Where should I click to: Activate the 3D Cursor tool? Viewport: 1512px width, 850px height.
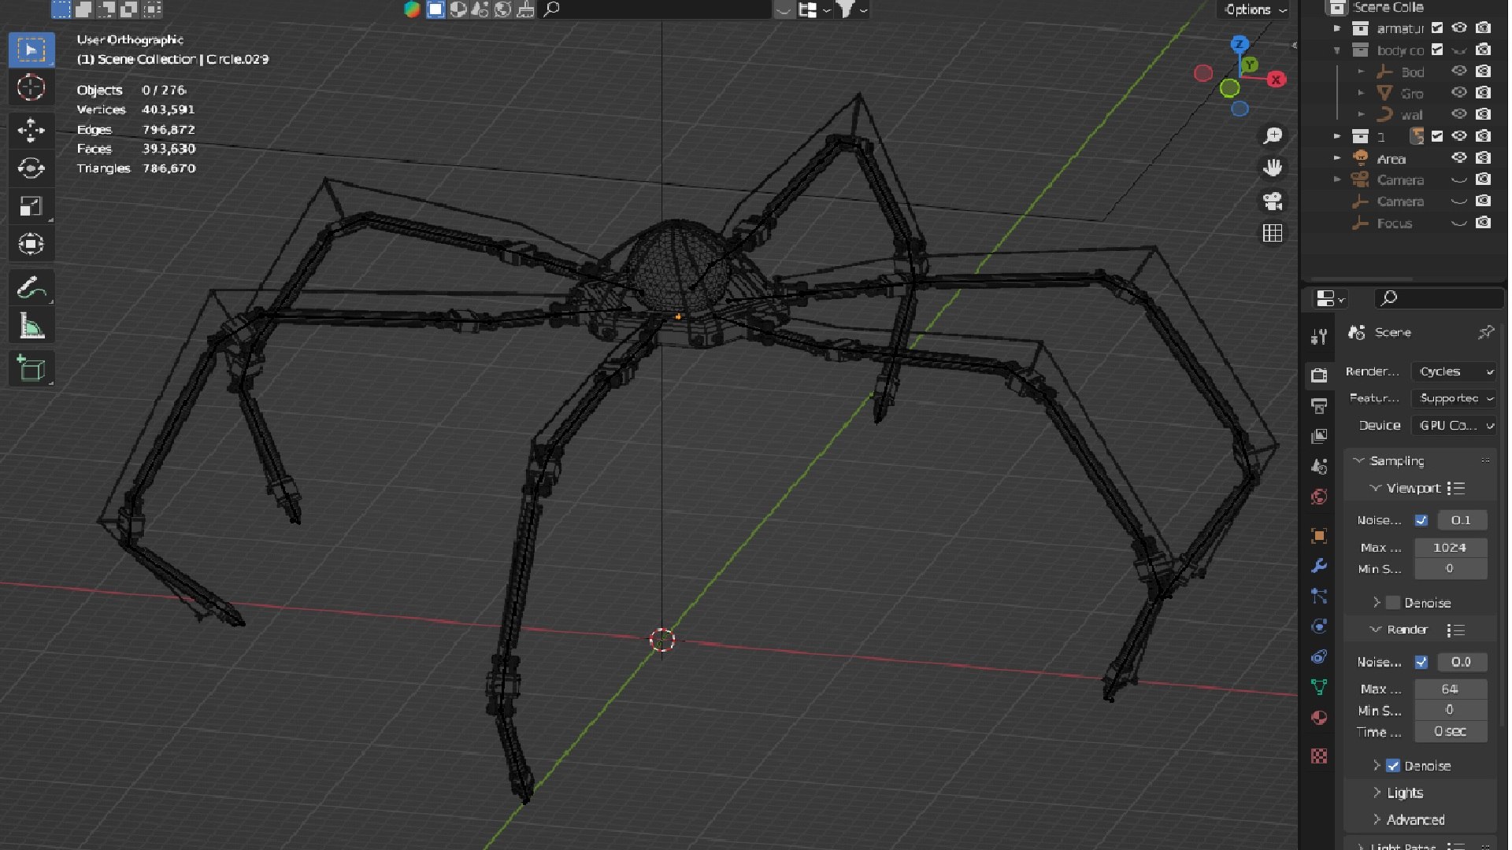point(31,88)
